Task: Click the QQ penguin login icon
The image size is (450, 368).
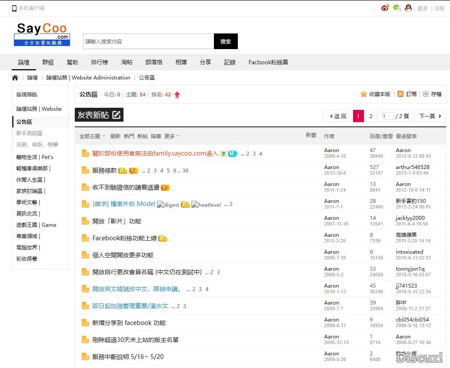Action: pos(408,8)
